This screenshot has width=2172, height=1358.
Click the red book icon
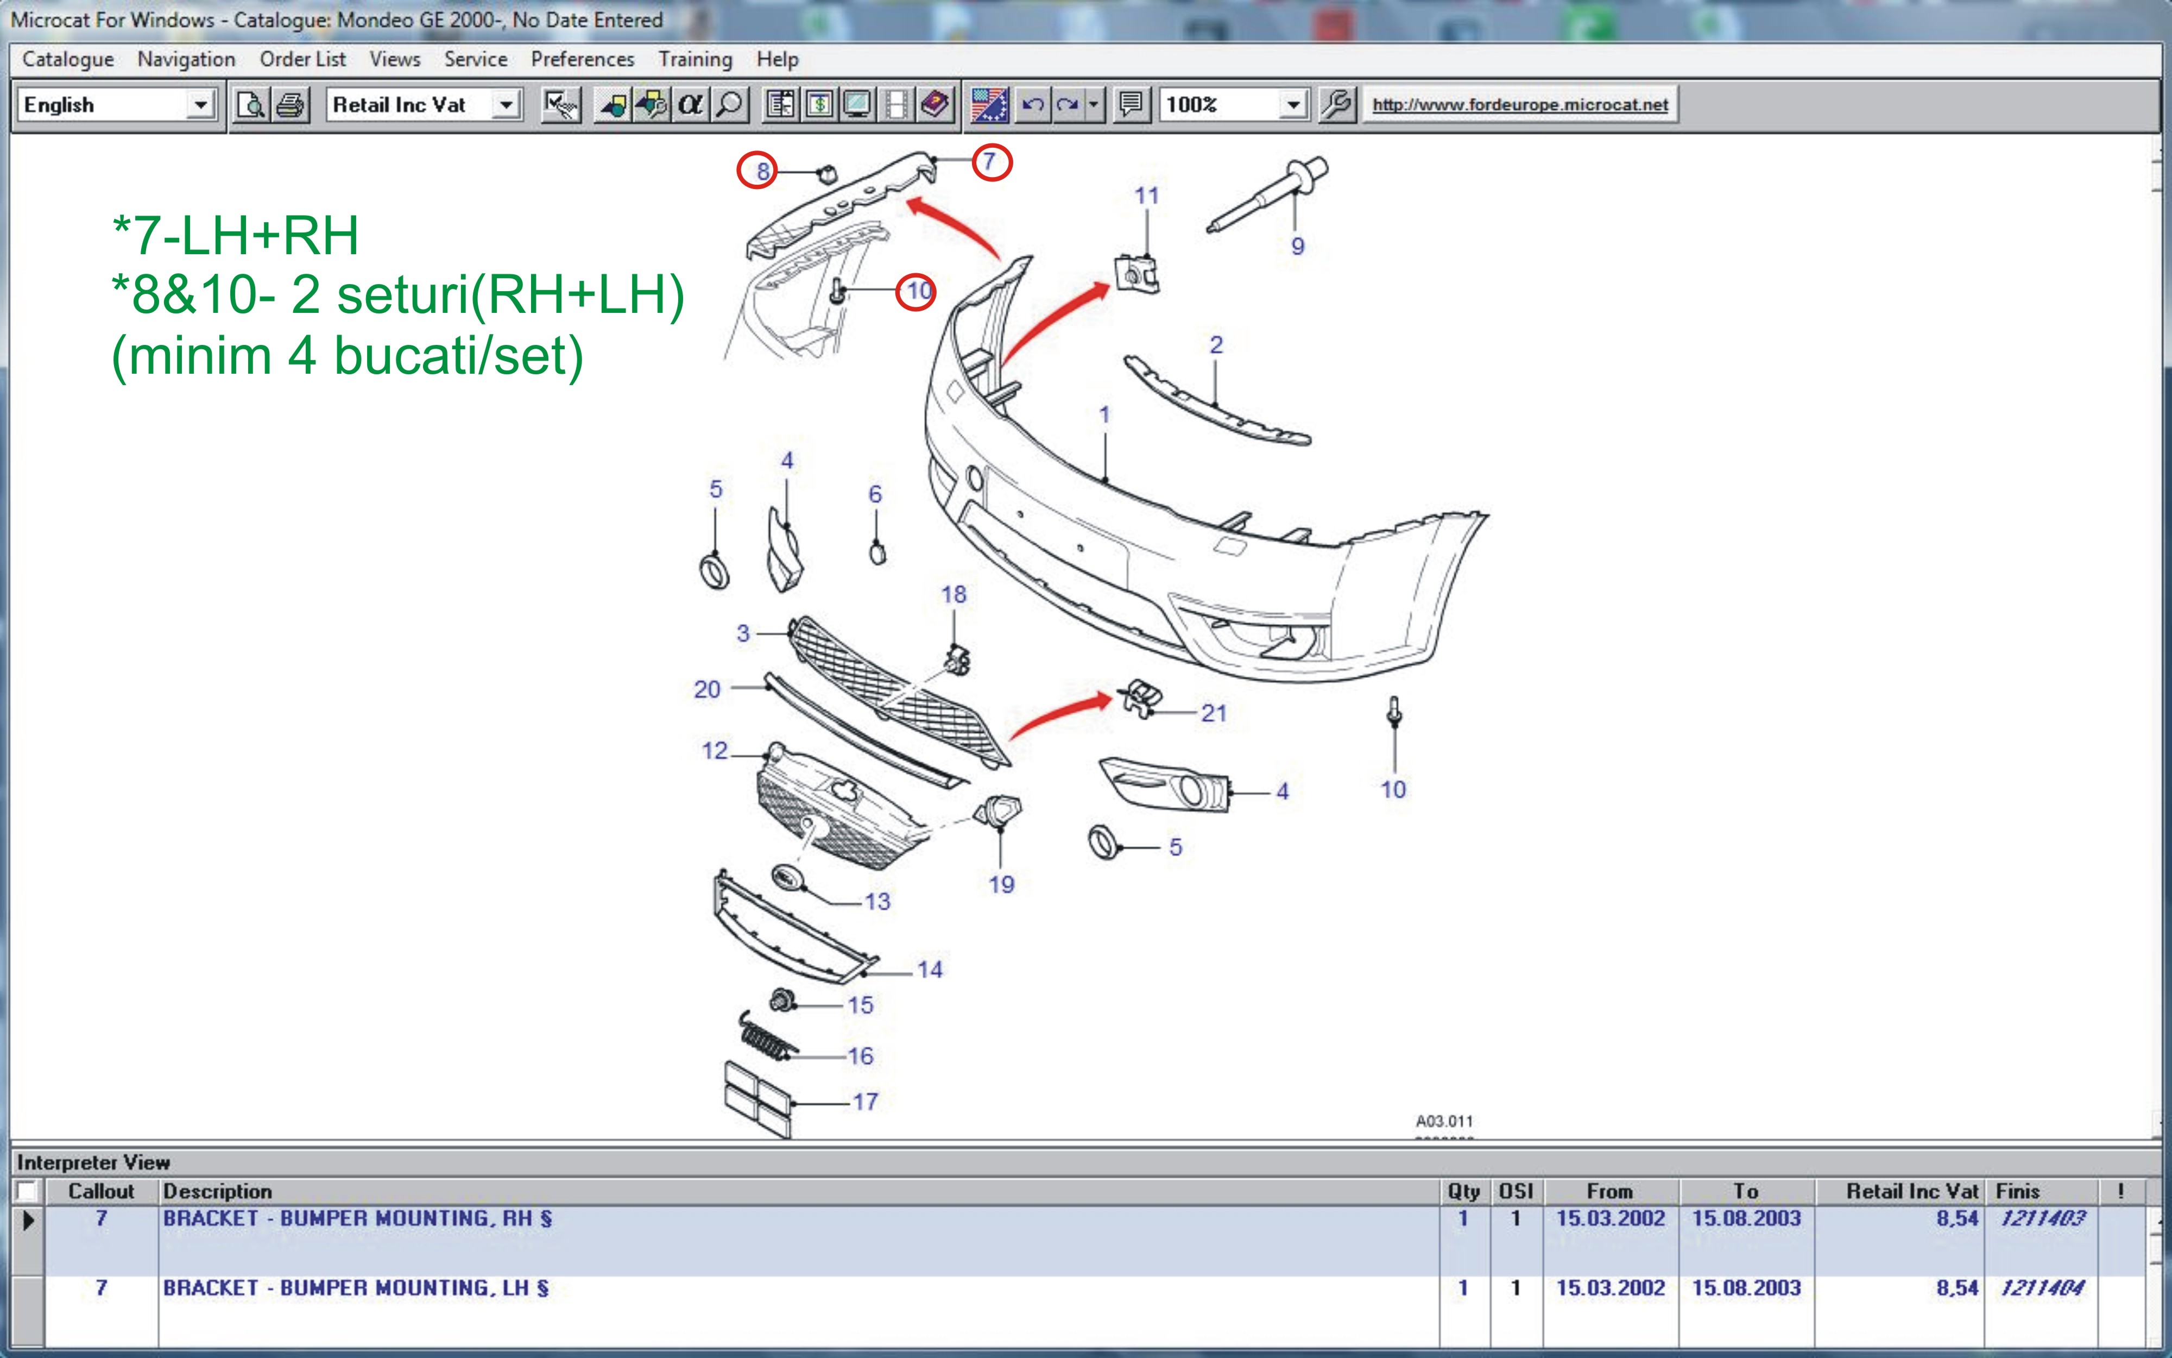(935, 105)
